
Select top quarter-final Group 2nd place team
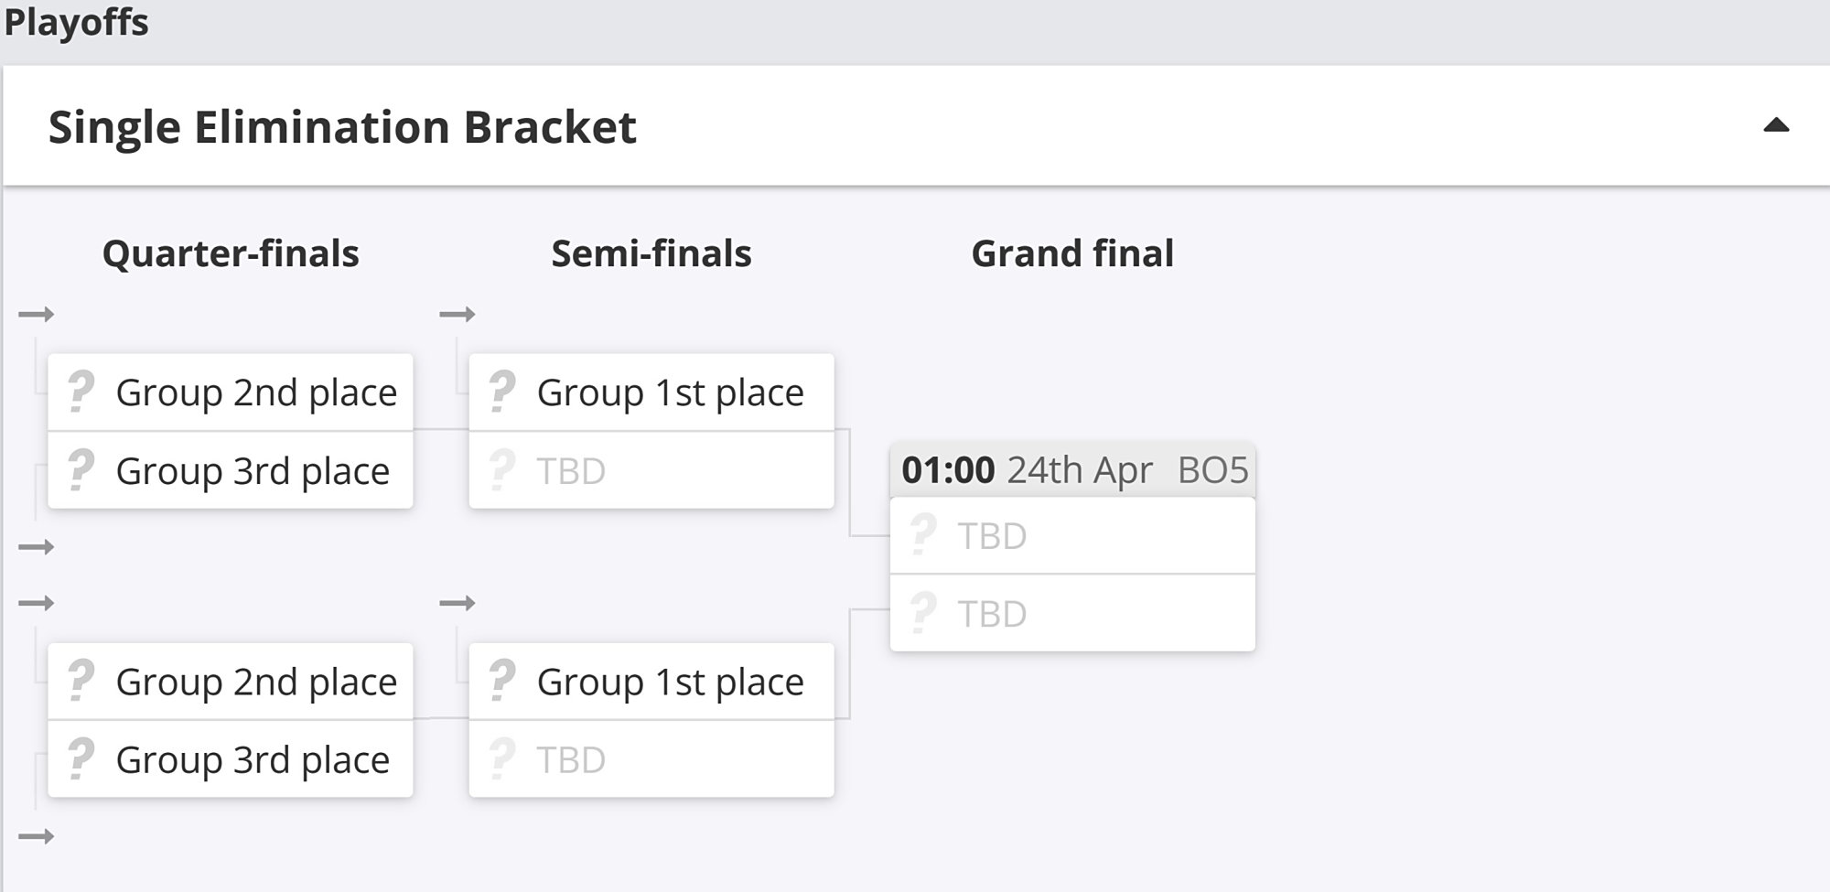pos(231,392)
